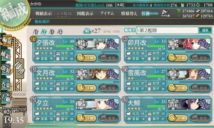Screen dimensions: 214x128
Task: Open the アイテム屋 item shop icon
Action: [x=165, y=13]
